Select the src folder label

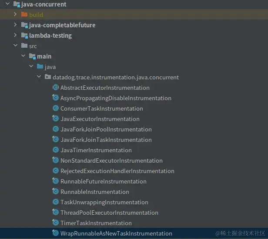33,46
